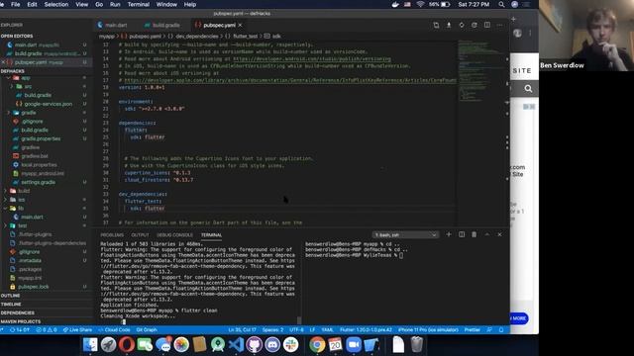The image size is (634, 356).
Task: Open google-services.json in explorer
Action: pyautogui.click(x=49, y=104)
